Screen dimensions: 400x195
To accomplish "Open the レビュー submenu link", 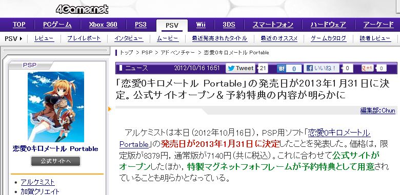I will coord(44,39).
